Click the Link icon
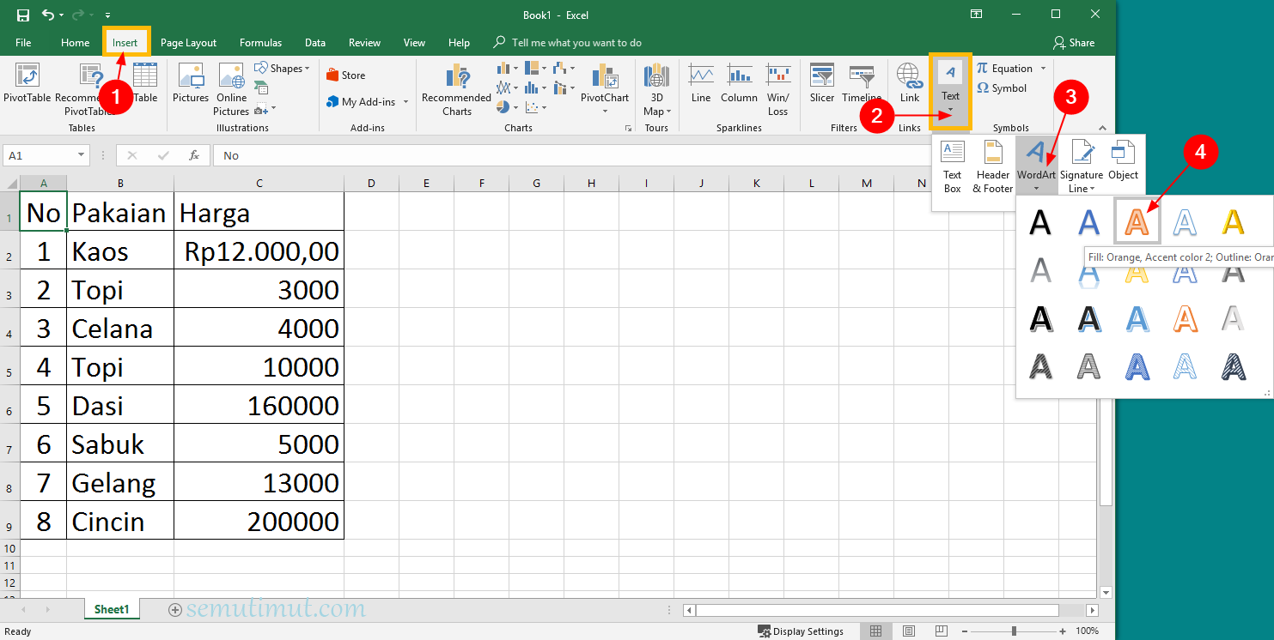The width and height of the screenshot is (1274, 640). coord(910,84)
